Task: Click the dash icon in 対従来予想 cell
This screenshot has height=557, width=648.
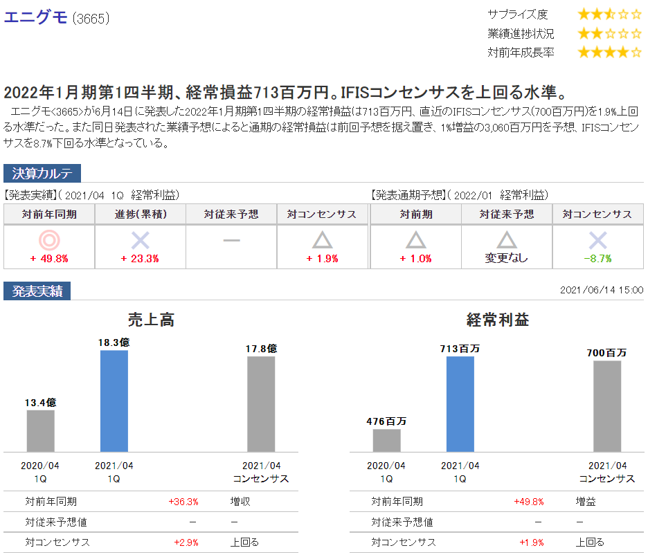Action: (x=231, y=240)
